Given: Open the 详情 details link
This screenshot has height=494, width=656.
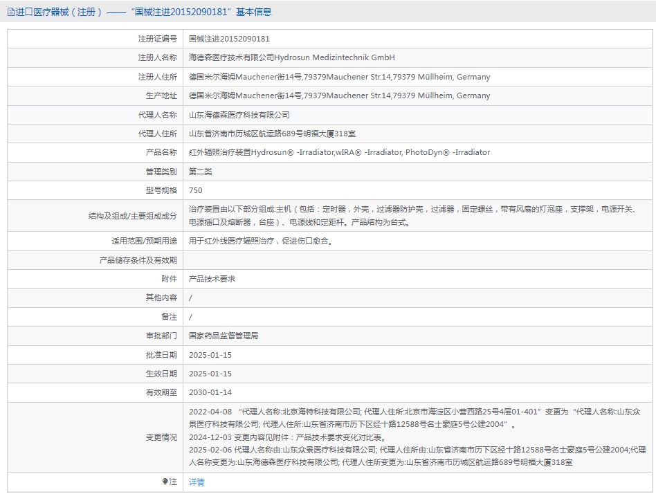Looking at the screenshot, I should (197, 482).
